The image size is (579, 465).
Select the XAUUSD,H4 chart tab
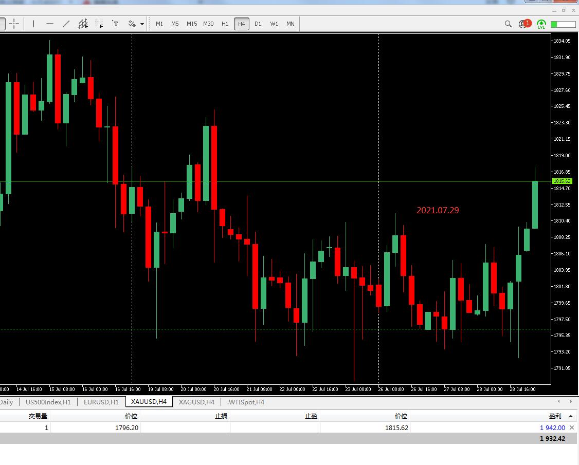tap(149, 401)
